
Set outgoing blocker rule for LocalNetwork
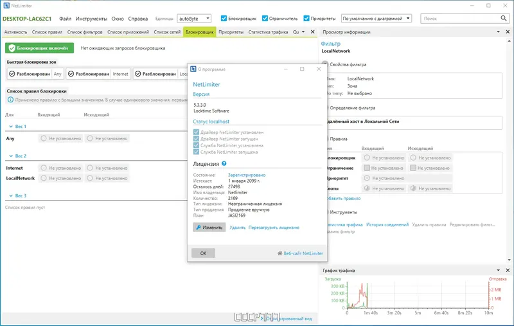pos(107,178)
